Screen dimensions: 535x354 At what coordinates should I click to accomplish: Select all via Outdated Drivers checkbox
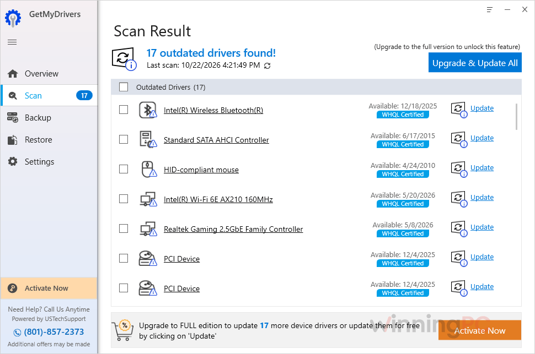coord(124,87)
